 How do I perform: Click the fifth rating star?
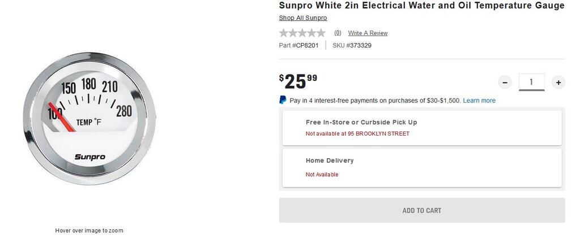321,33
